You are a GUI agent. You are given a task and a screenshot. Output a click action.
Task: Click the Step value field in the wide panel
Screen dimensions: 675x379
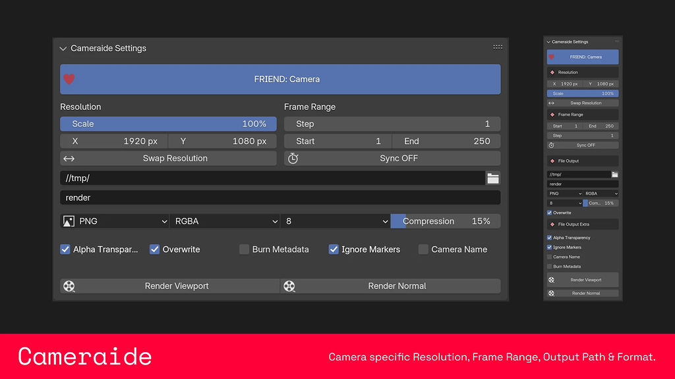pyautogui.click(x=392, y=124)
